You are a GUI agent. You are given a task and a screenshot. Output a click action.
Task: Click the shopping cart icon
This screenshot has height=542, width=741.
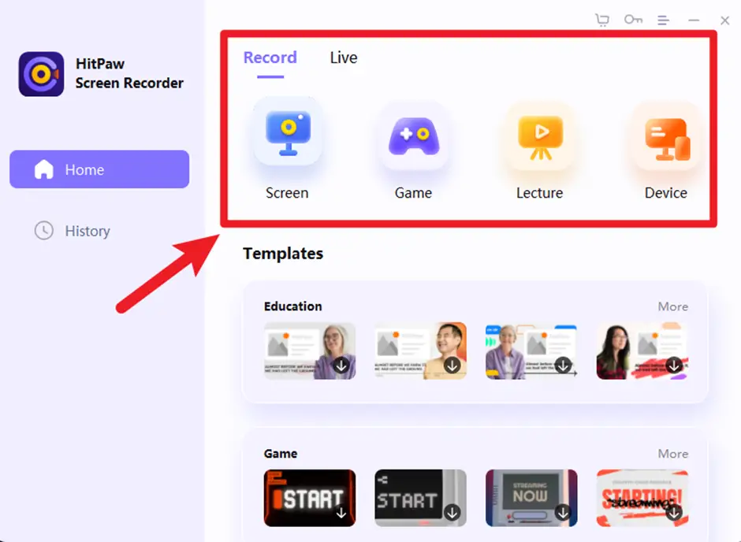[x=602, y=20]
